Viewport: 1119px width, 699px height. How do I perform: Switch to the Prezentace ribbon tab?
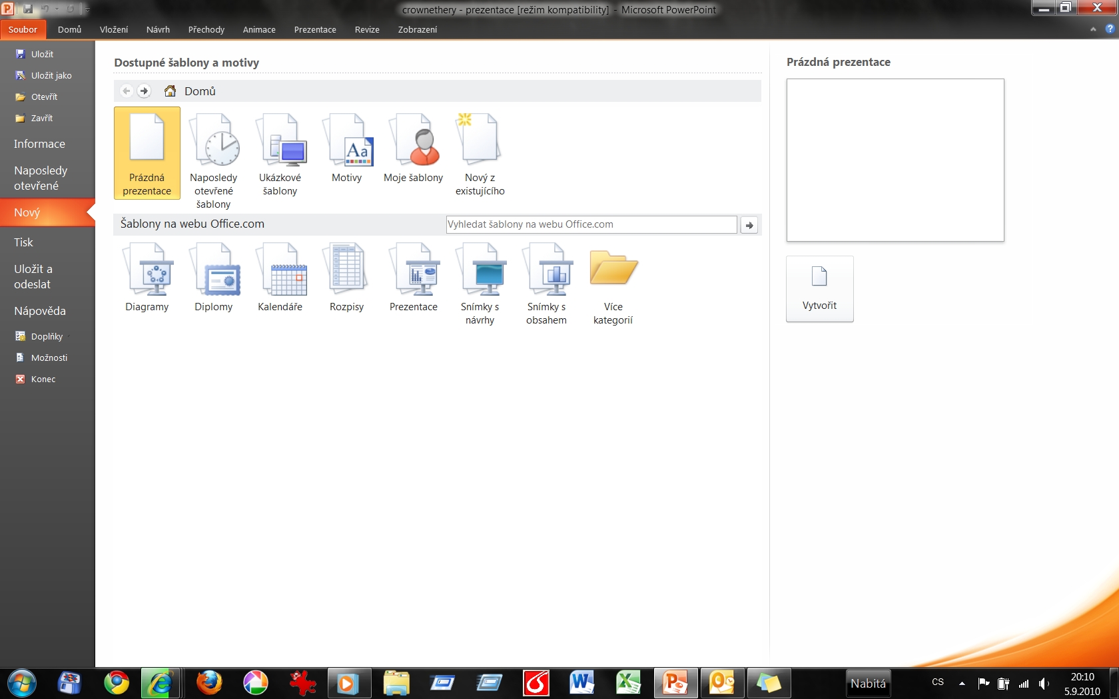315,29
